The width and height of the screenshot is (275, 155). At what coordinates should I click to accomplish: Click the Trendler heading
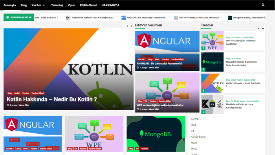pos(207,25)
